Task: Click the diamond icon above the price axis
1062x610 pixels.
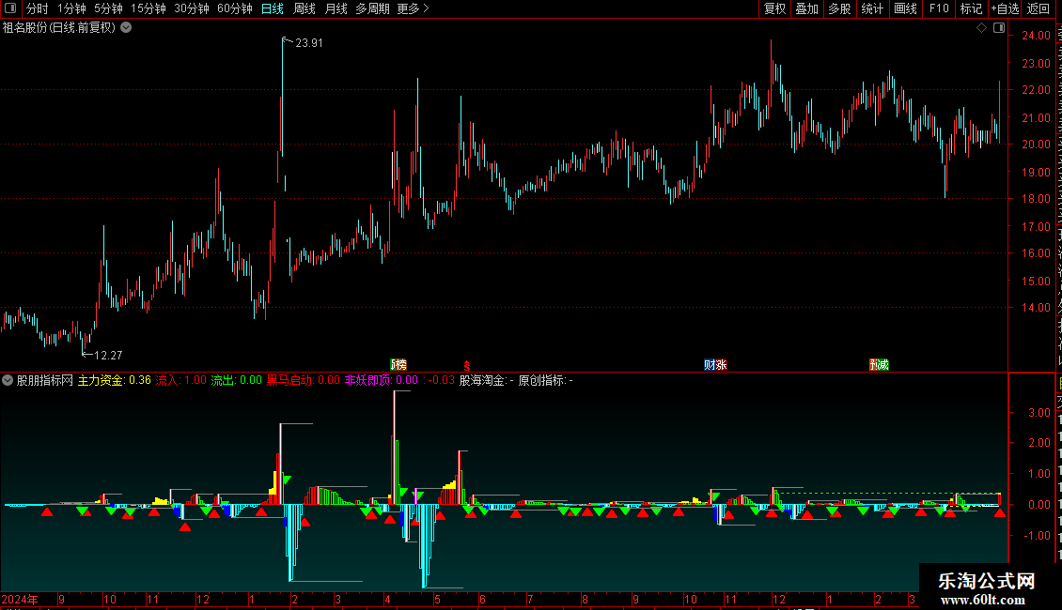Action: (981, 28)
